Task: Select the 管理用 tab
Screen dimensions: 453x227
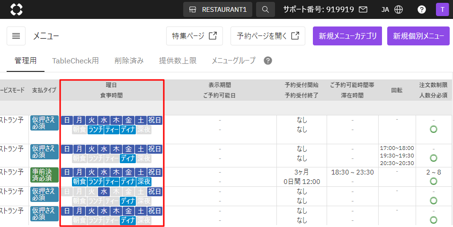Action: [26, 61]
